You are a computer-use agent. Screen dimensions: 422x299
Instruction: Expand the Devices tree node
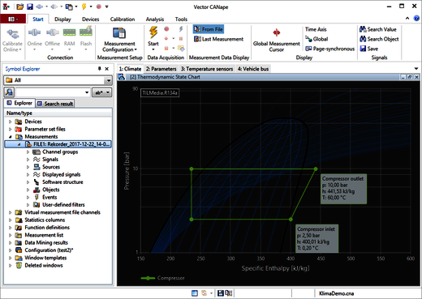[11, 122]
